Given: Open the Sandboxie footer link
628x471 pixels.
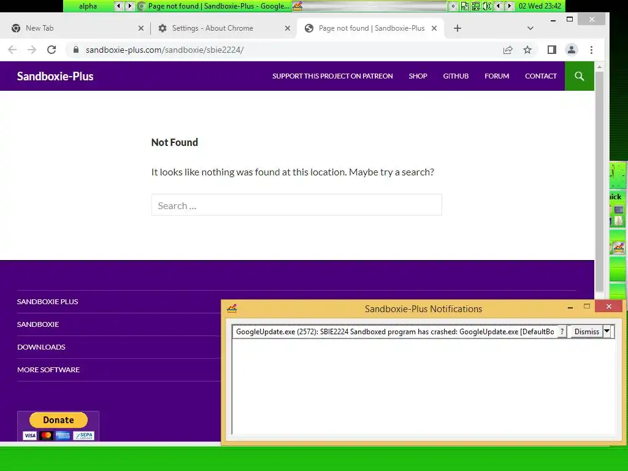Looking at the screenshot, I should pos(38,324).
